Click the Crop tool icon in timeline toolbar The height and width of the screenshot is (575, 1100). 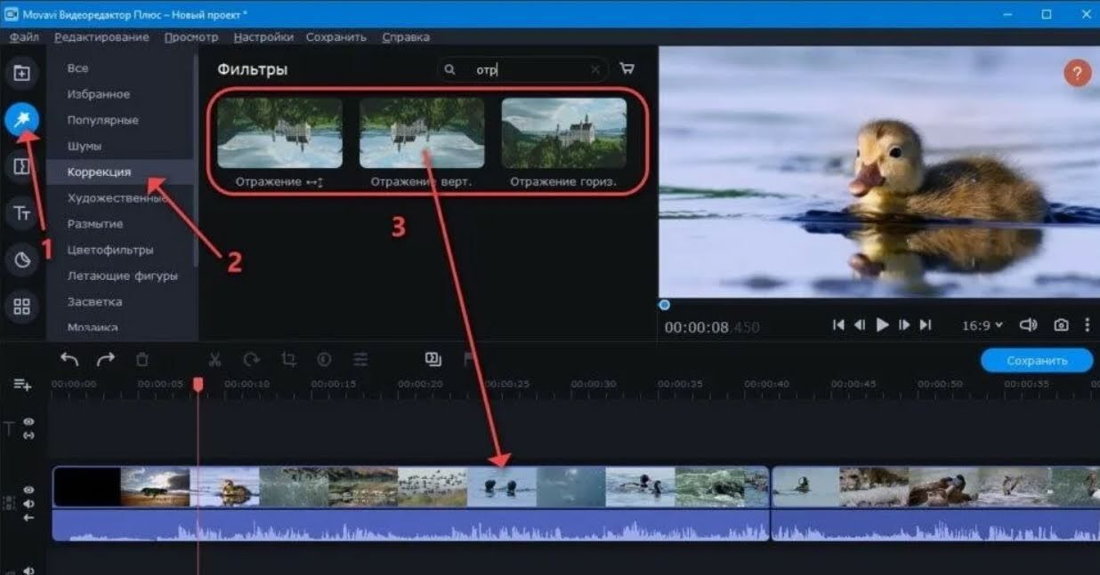(288, 359)
